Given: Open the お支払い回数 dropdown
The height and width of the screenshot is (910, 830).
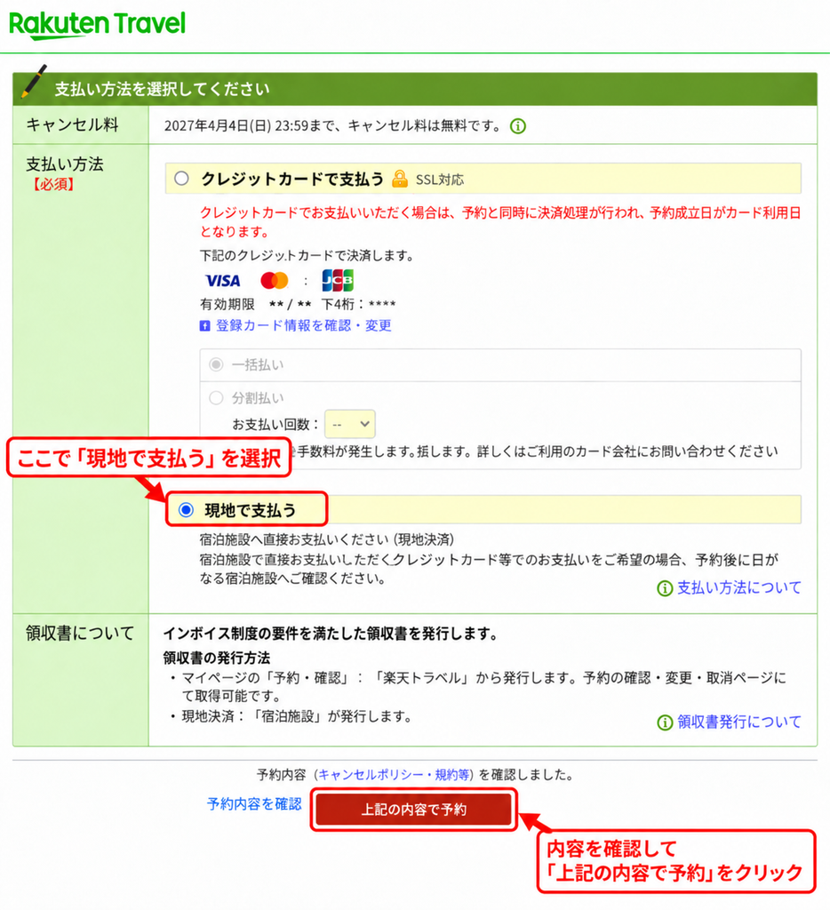Looking at the screenshot, I should pos(350,424).
